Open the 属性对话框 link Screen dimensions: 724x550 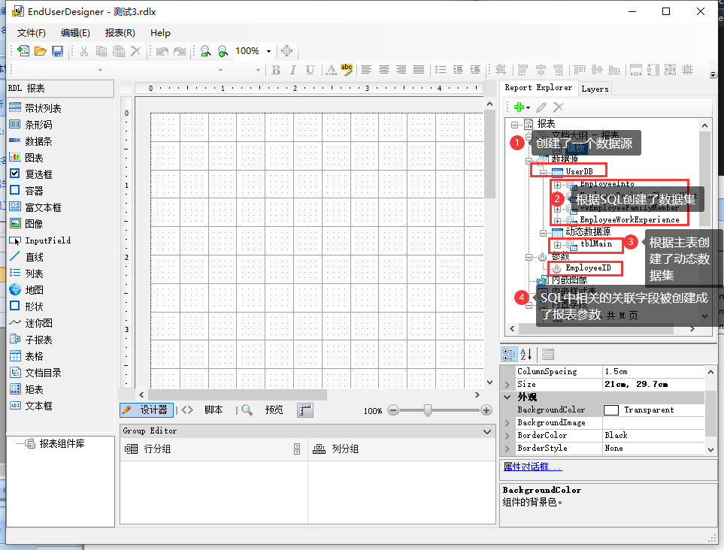[x=533, y=467]
